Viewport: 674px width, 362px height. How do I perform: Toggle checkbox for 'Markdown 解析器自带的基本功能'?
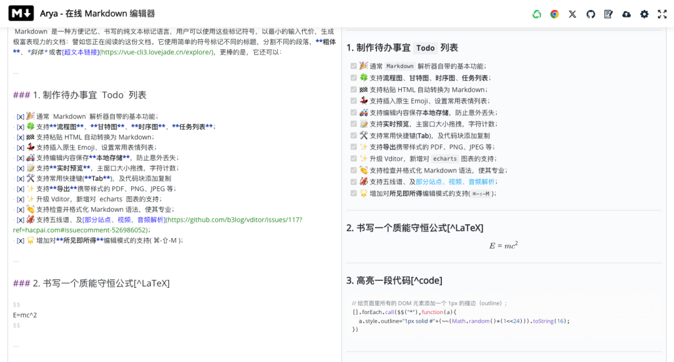pyautogui.click(x=353, y=66)
